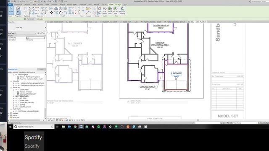Collapse the Mock Set node in Project Browser
The height and width of the screenshot is (151, 269).
coord(11,81)
